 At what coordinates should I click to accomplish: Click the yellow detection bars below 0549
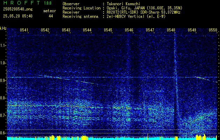(201, 137)
